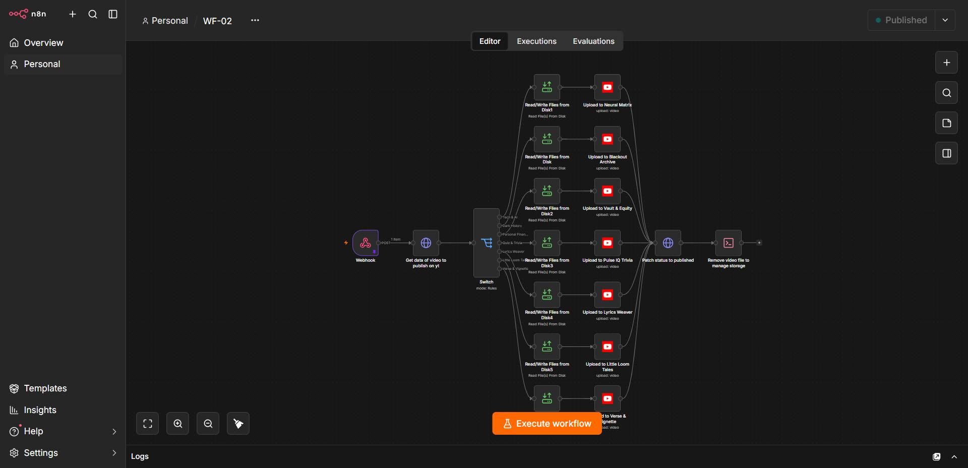Zoom in on the canvas
Viewport: 968px width, 468px height.
click(x=178, y=424)
